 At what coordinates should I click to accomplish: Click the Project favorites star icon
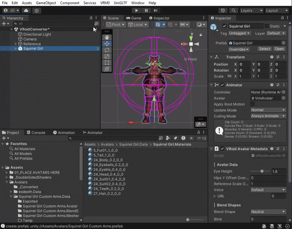click(191, 138)
